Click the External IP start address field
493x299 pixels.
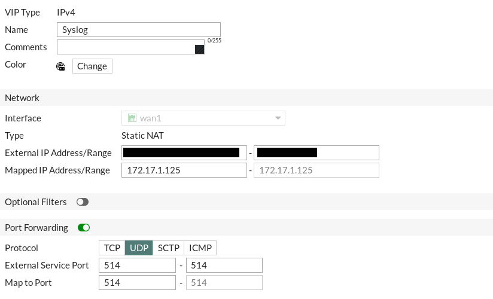[184, 153]
